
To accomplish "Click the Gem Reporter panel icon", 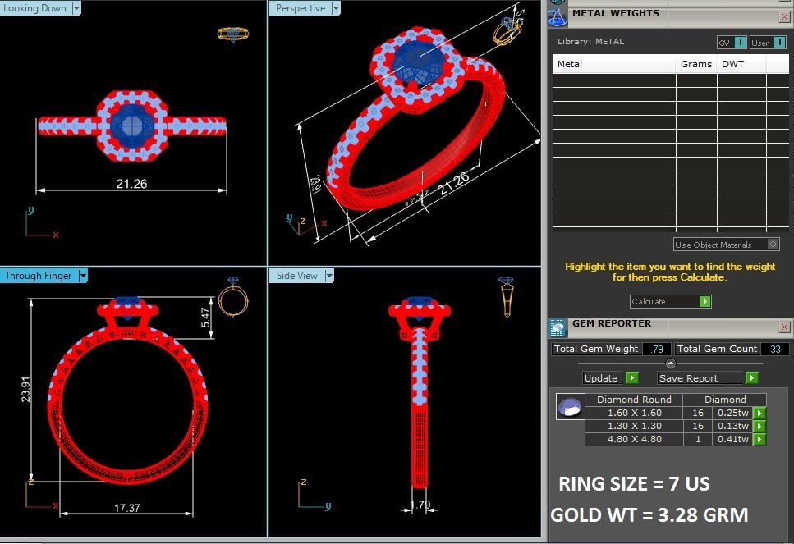I will tap(558, 327).
